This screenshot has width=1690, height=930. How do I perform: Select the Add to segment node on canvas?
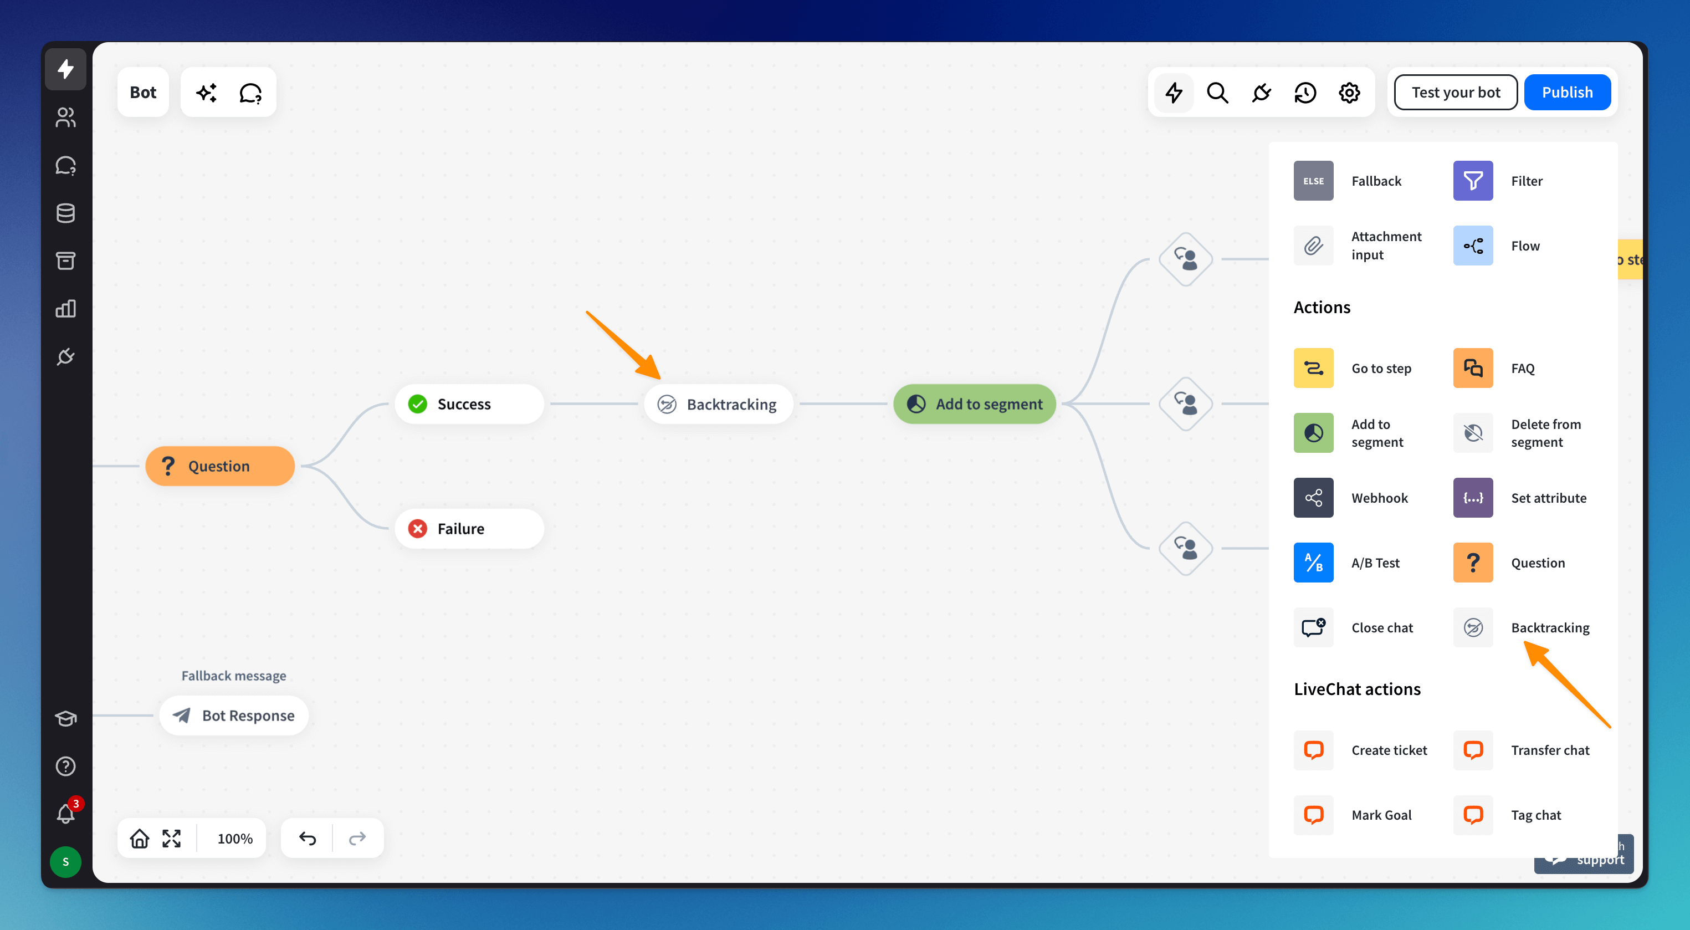tap(974, 403)
